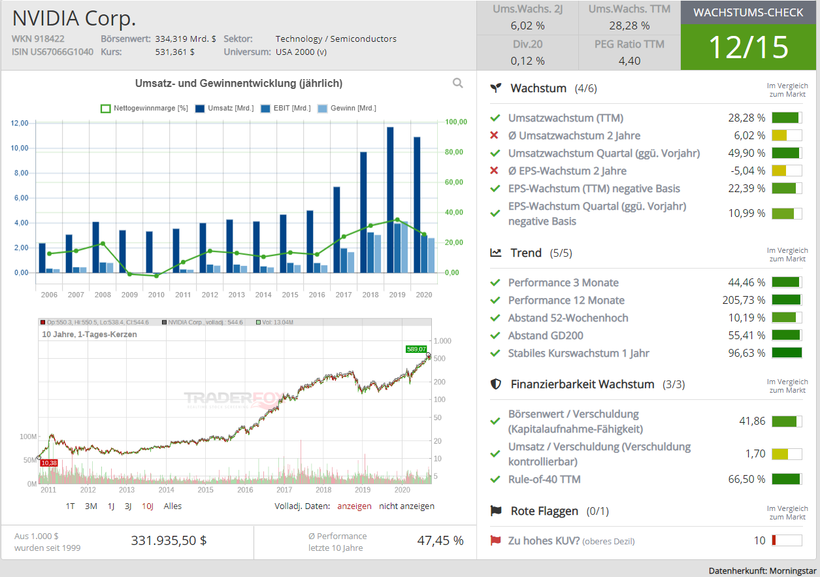
Task: Toggle the Gewinn [Mrd.] legend series
Action: (347, 108)
